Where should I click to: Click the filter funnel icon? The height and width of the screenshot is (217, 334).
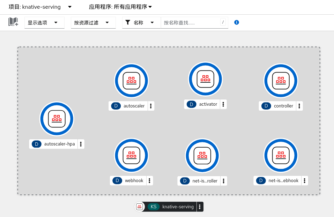click(128, 22)
